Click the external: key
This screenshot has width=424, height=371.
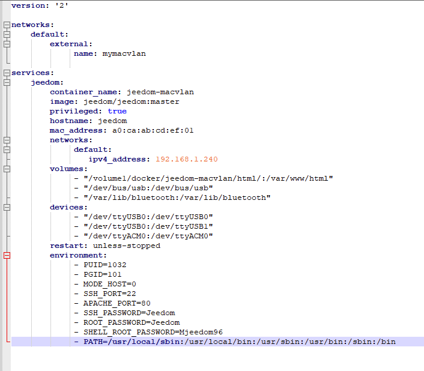pos(71,44)
